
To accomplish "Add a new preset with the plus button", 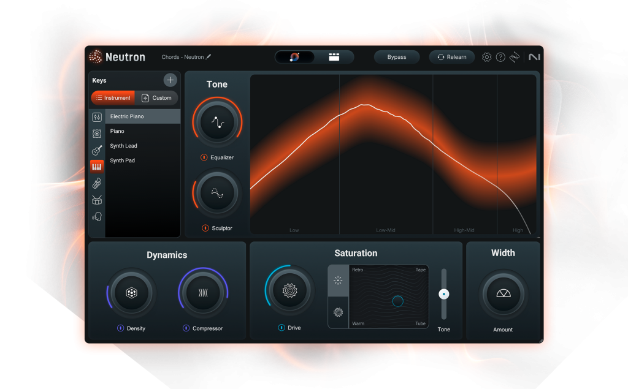I will [170, 80].
